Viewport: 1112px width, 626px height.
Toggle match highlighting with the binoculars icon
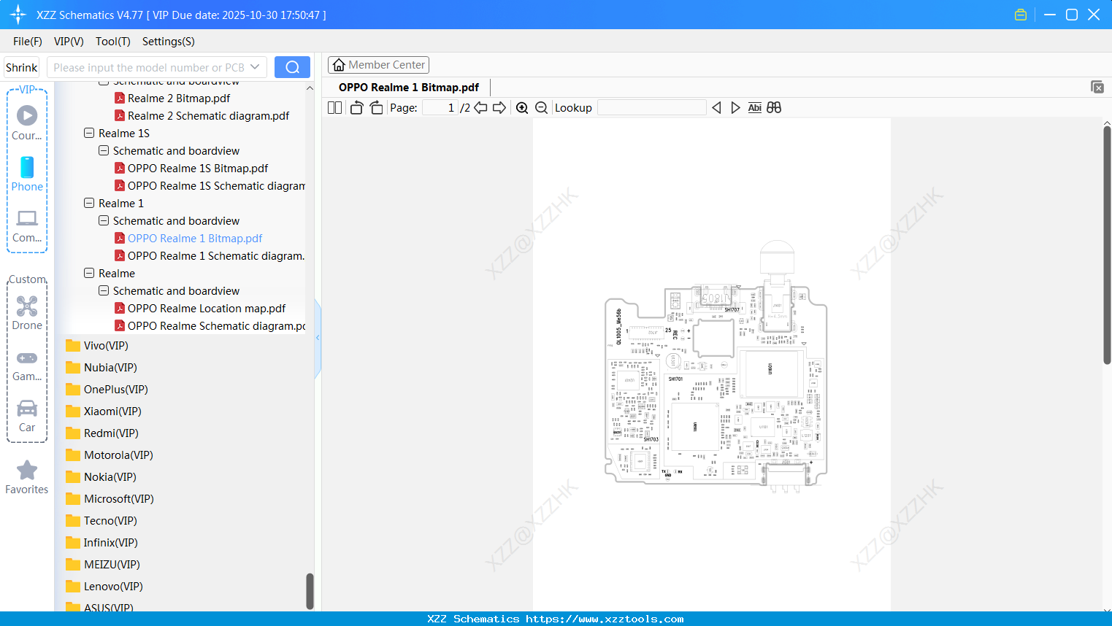pyautogui.click(x=774, y=107)
